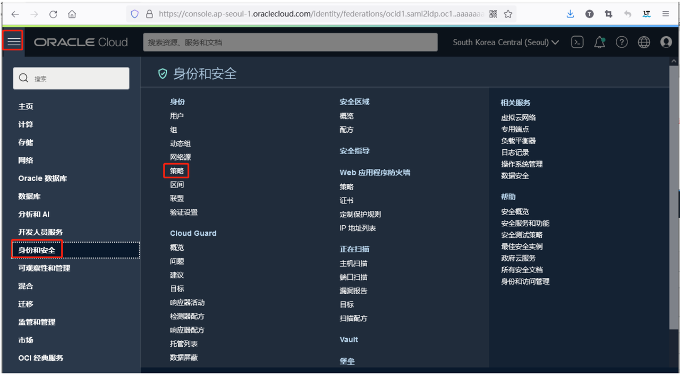The width and height of the screenshot is (680, 375).
Task: Open the QR code icon in address bar
Action: [494, 14]
